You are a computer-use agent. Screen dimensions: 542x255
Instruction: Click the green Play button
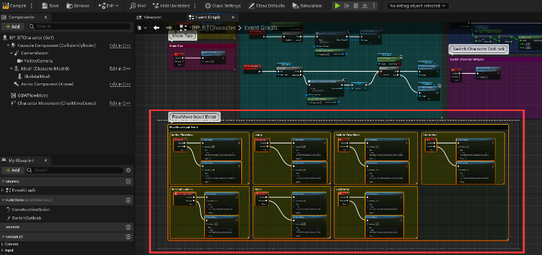(338, 6)
